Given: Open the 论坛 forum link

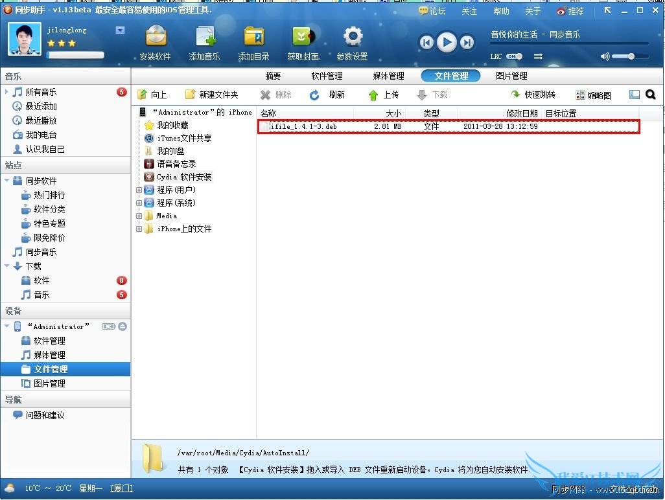Looking at the screenshot, I should pos(432,11).
